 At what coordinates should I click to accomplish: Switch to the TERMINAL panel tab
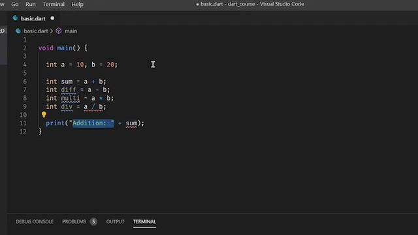[x=144, y=222]
